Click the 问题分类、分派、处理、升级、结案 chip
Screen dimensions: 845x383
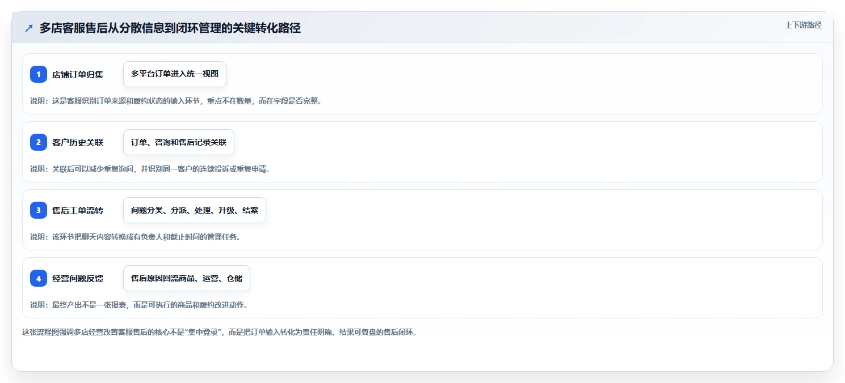point(195,210)
